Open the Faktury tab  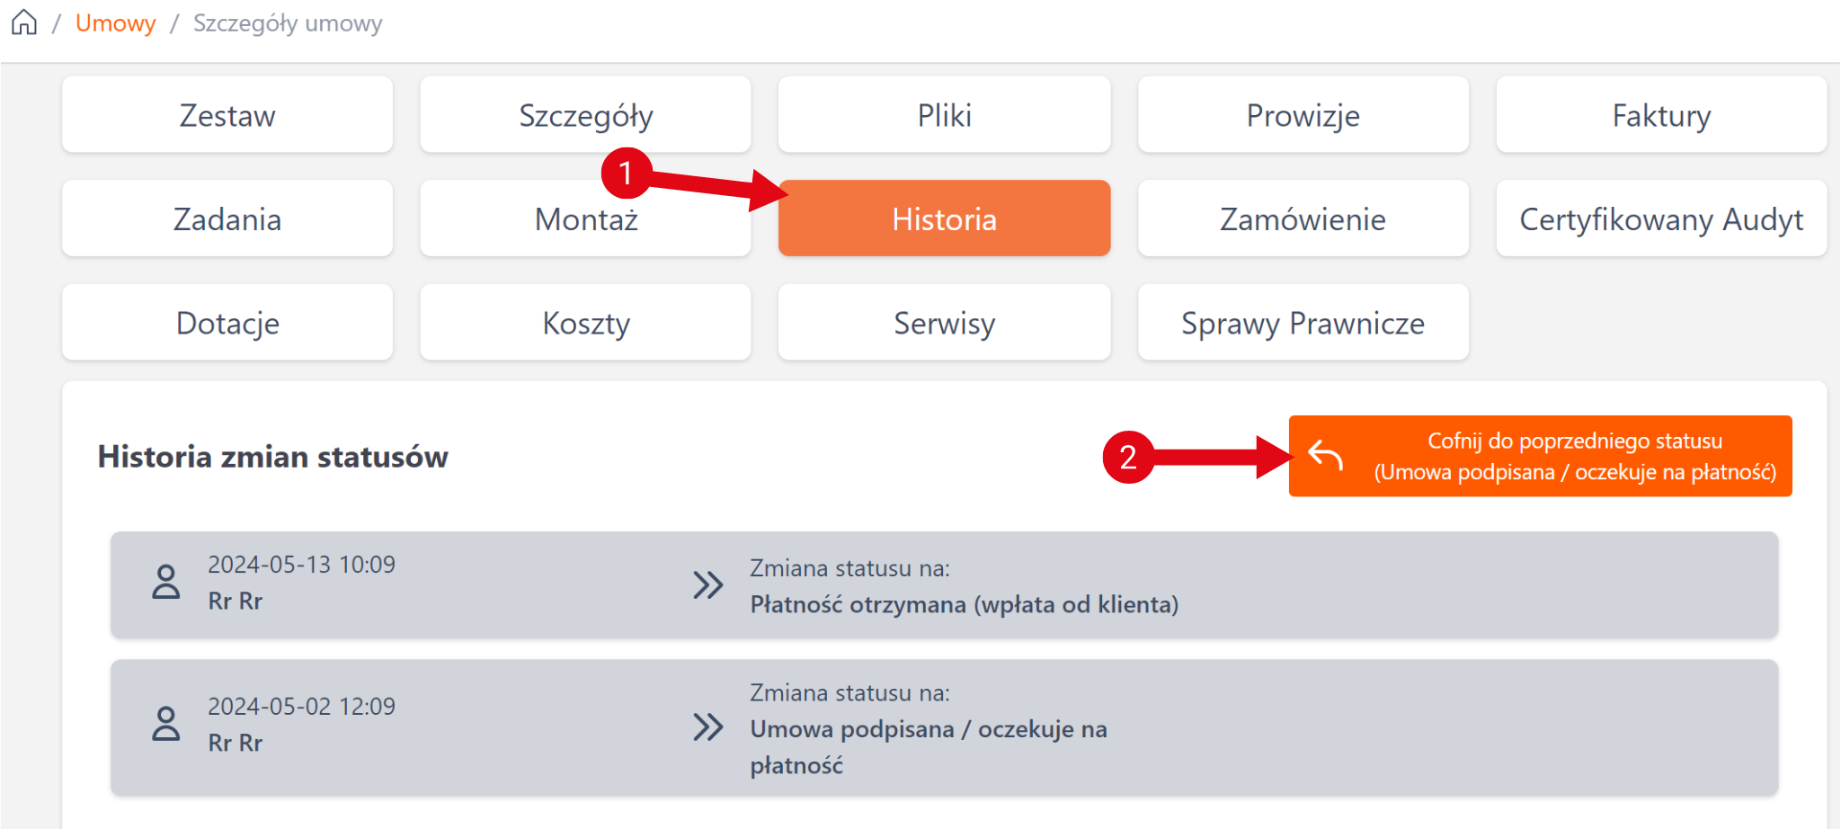coord(1661,115)
